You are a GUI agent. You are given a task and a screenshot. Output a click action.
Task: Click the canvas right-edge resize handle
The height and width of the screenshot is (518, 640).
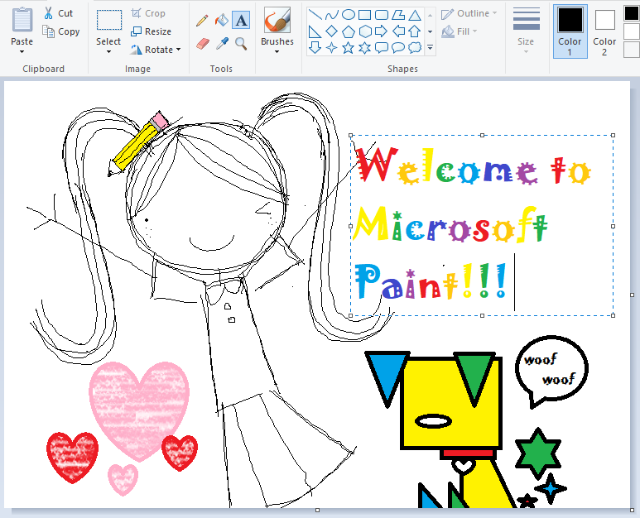point(633,295)
